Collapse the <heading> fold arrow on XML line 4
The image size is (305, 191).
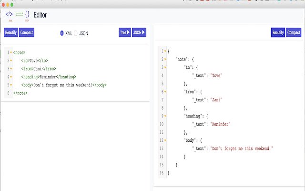[x=11, y=77]
